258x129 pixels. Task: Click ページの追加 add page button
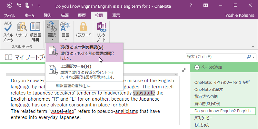coord(208,67)
